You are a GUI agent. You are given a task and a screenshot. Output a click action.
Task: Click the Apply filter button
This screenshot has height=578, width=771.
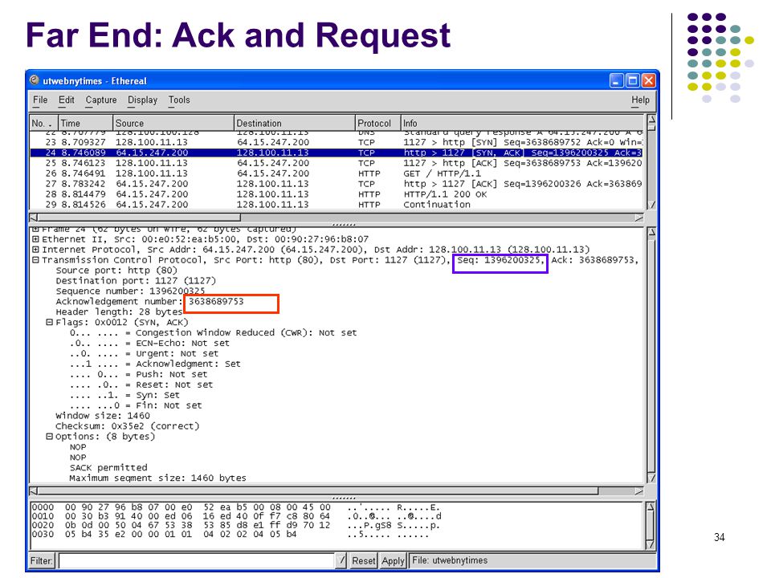click(x=393, y=561)
